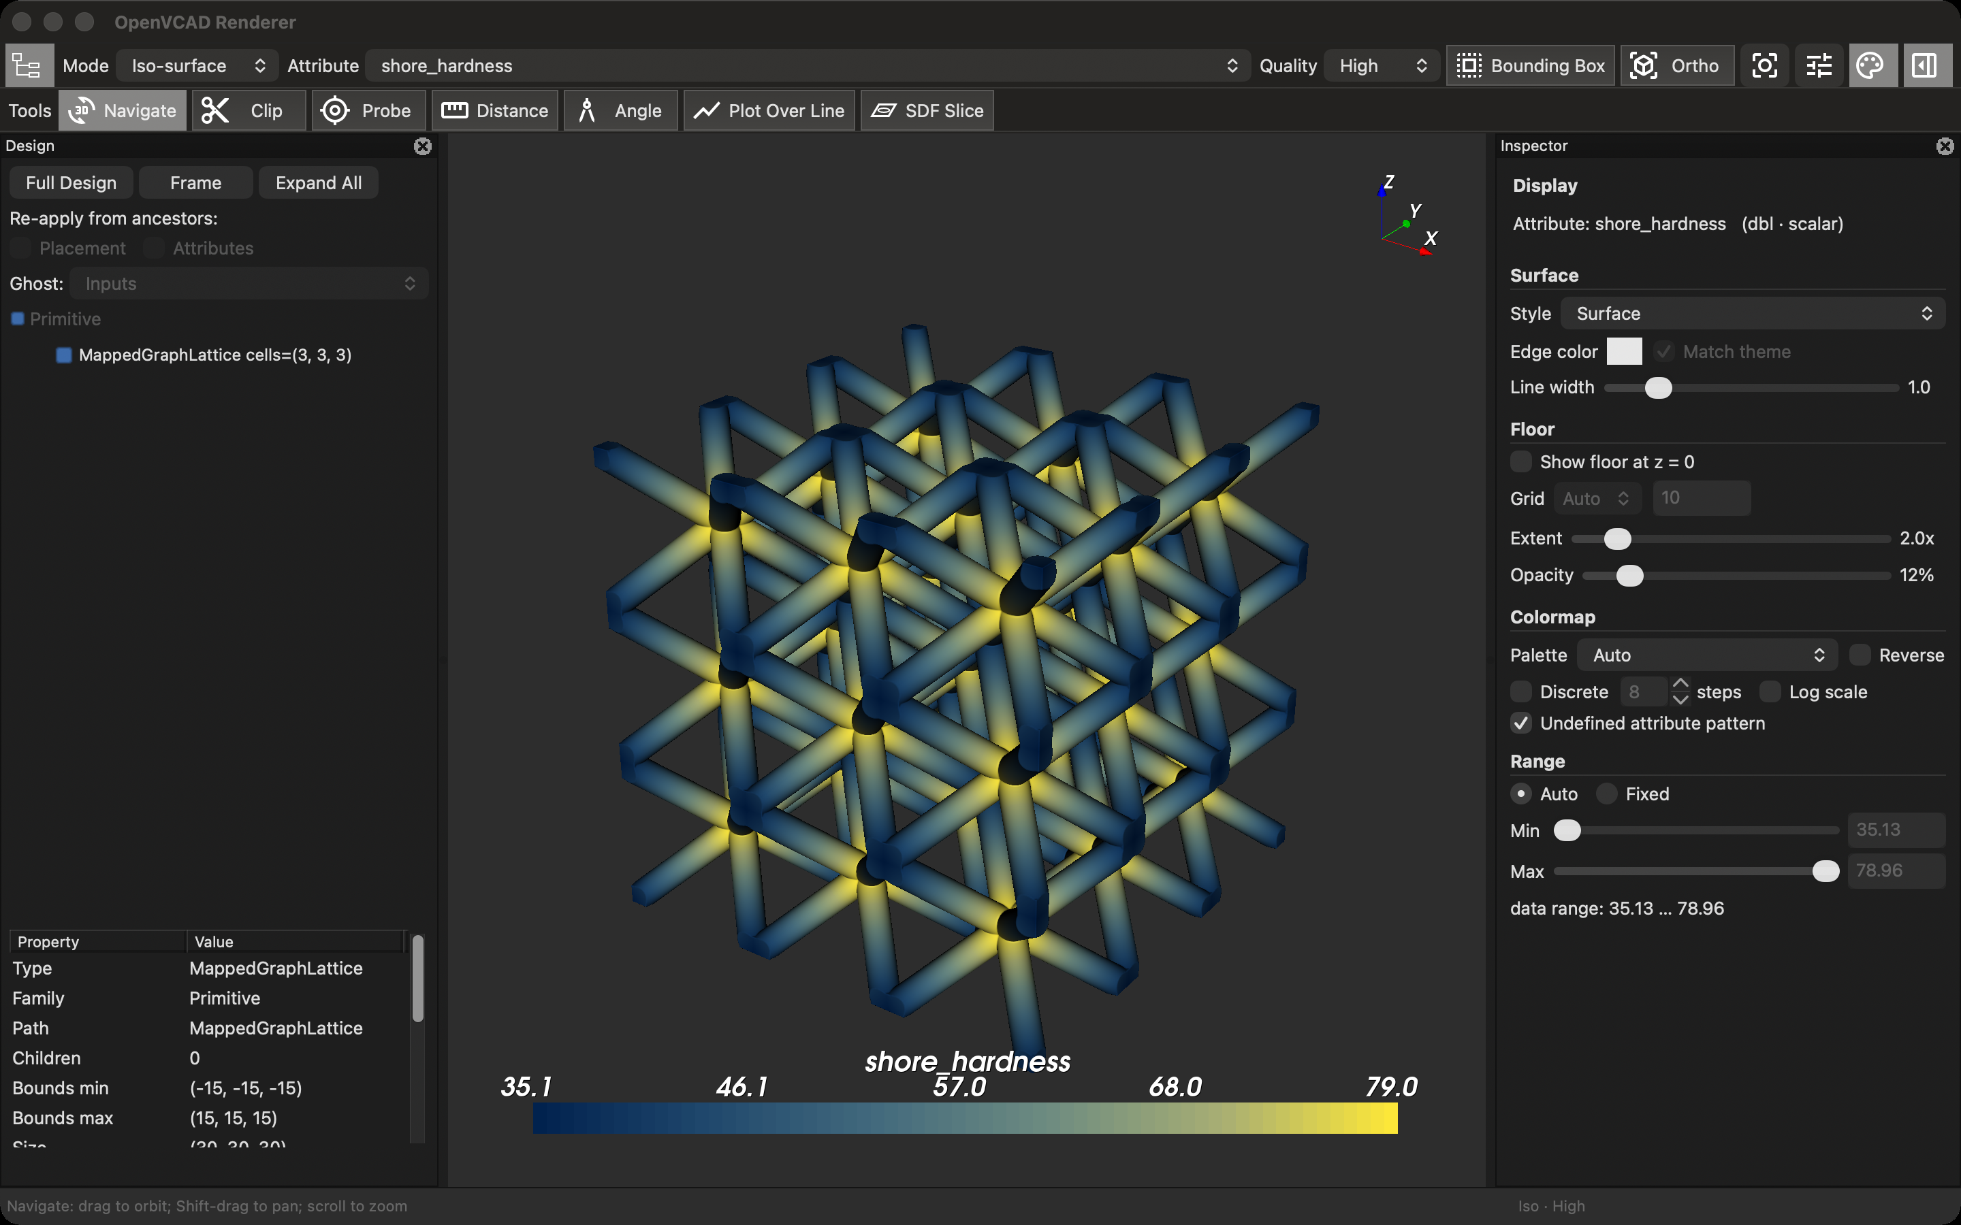This screenshot has width=1961, height=1225.
Task: Toggle the design tree panel icon
Action: pyautogui.click(x=29, y=65)
